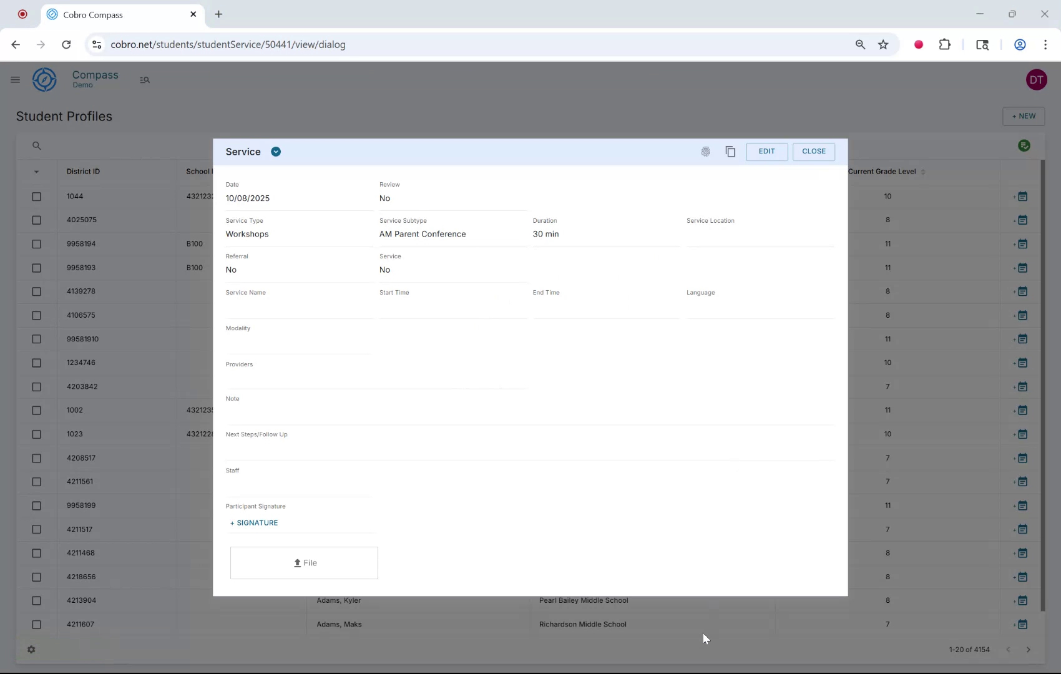This screenshot has width=1061, height=674.
Task: Open the settings gear at the table bottom
Action: [31, 650]
